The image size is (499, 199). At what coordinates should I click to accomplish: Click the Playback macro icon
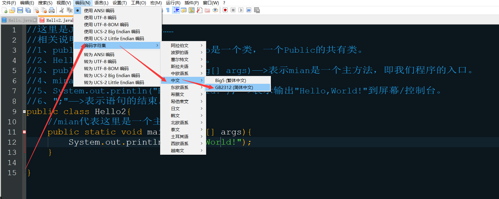(x=241, y=10)
